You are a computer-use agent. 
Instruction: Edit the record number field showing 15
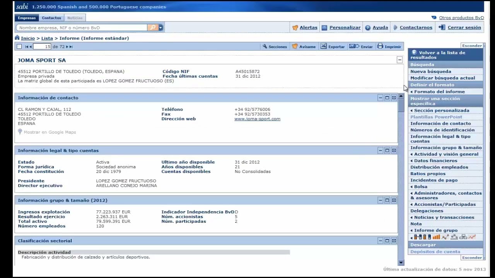pyautogui.click(x=42, y=47)
